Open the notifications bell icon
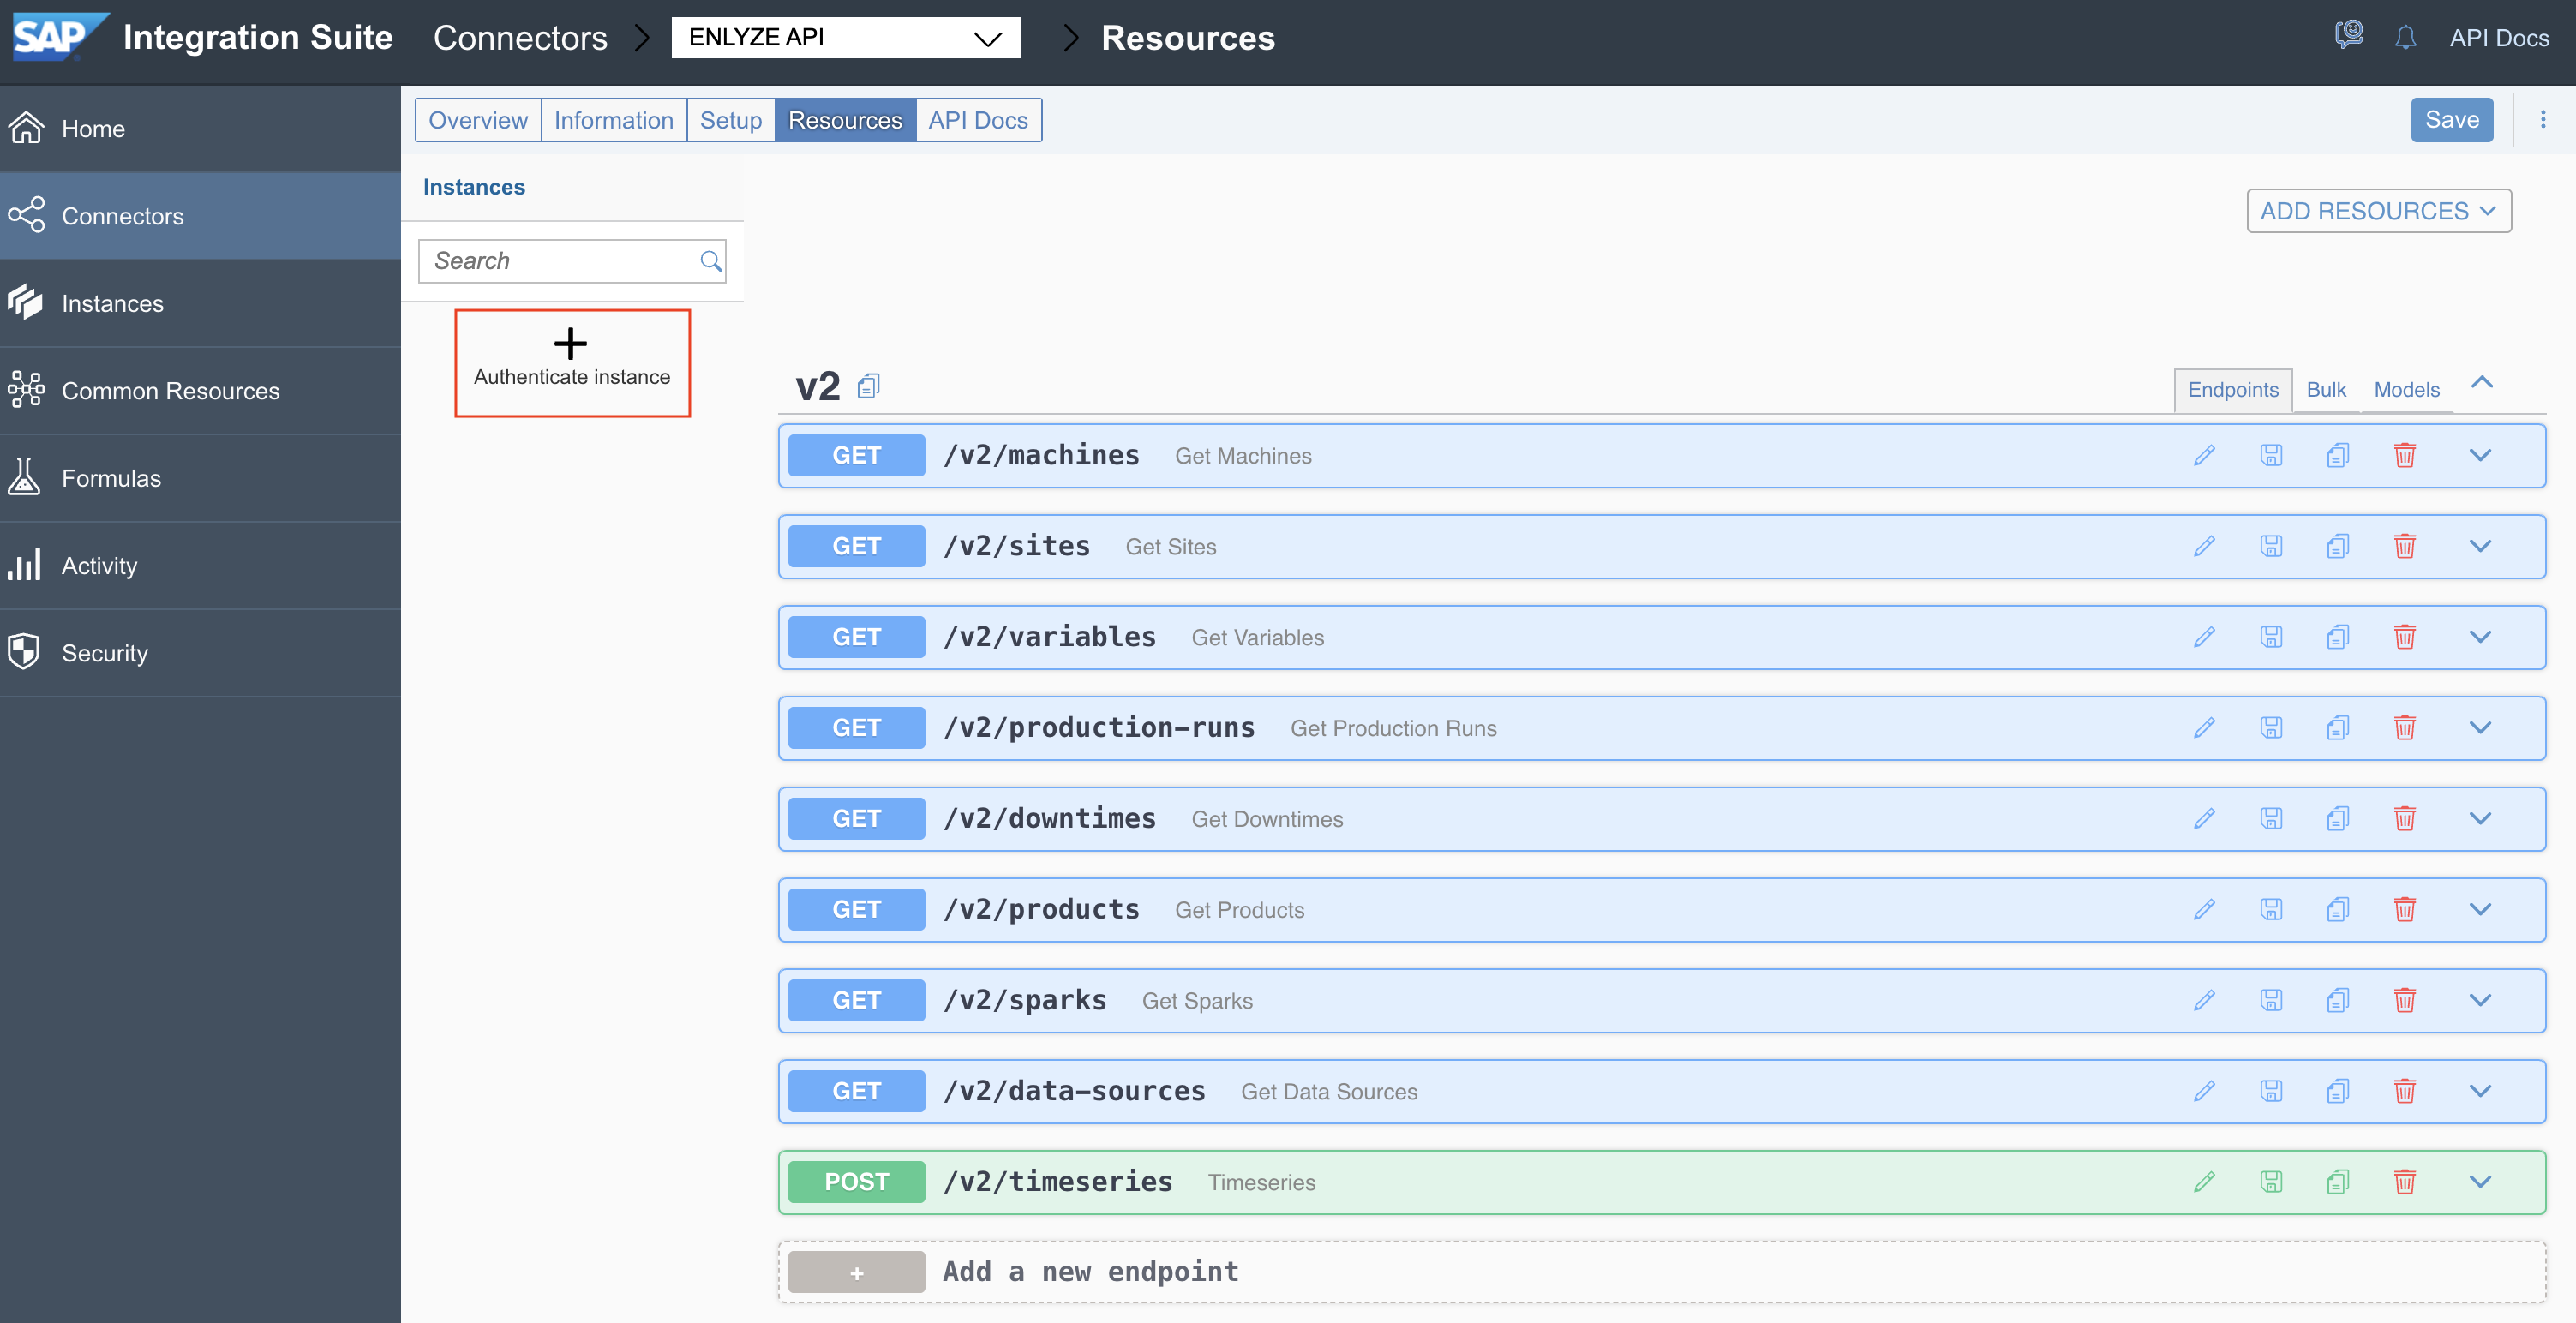 coord(2405,38)
